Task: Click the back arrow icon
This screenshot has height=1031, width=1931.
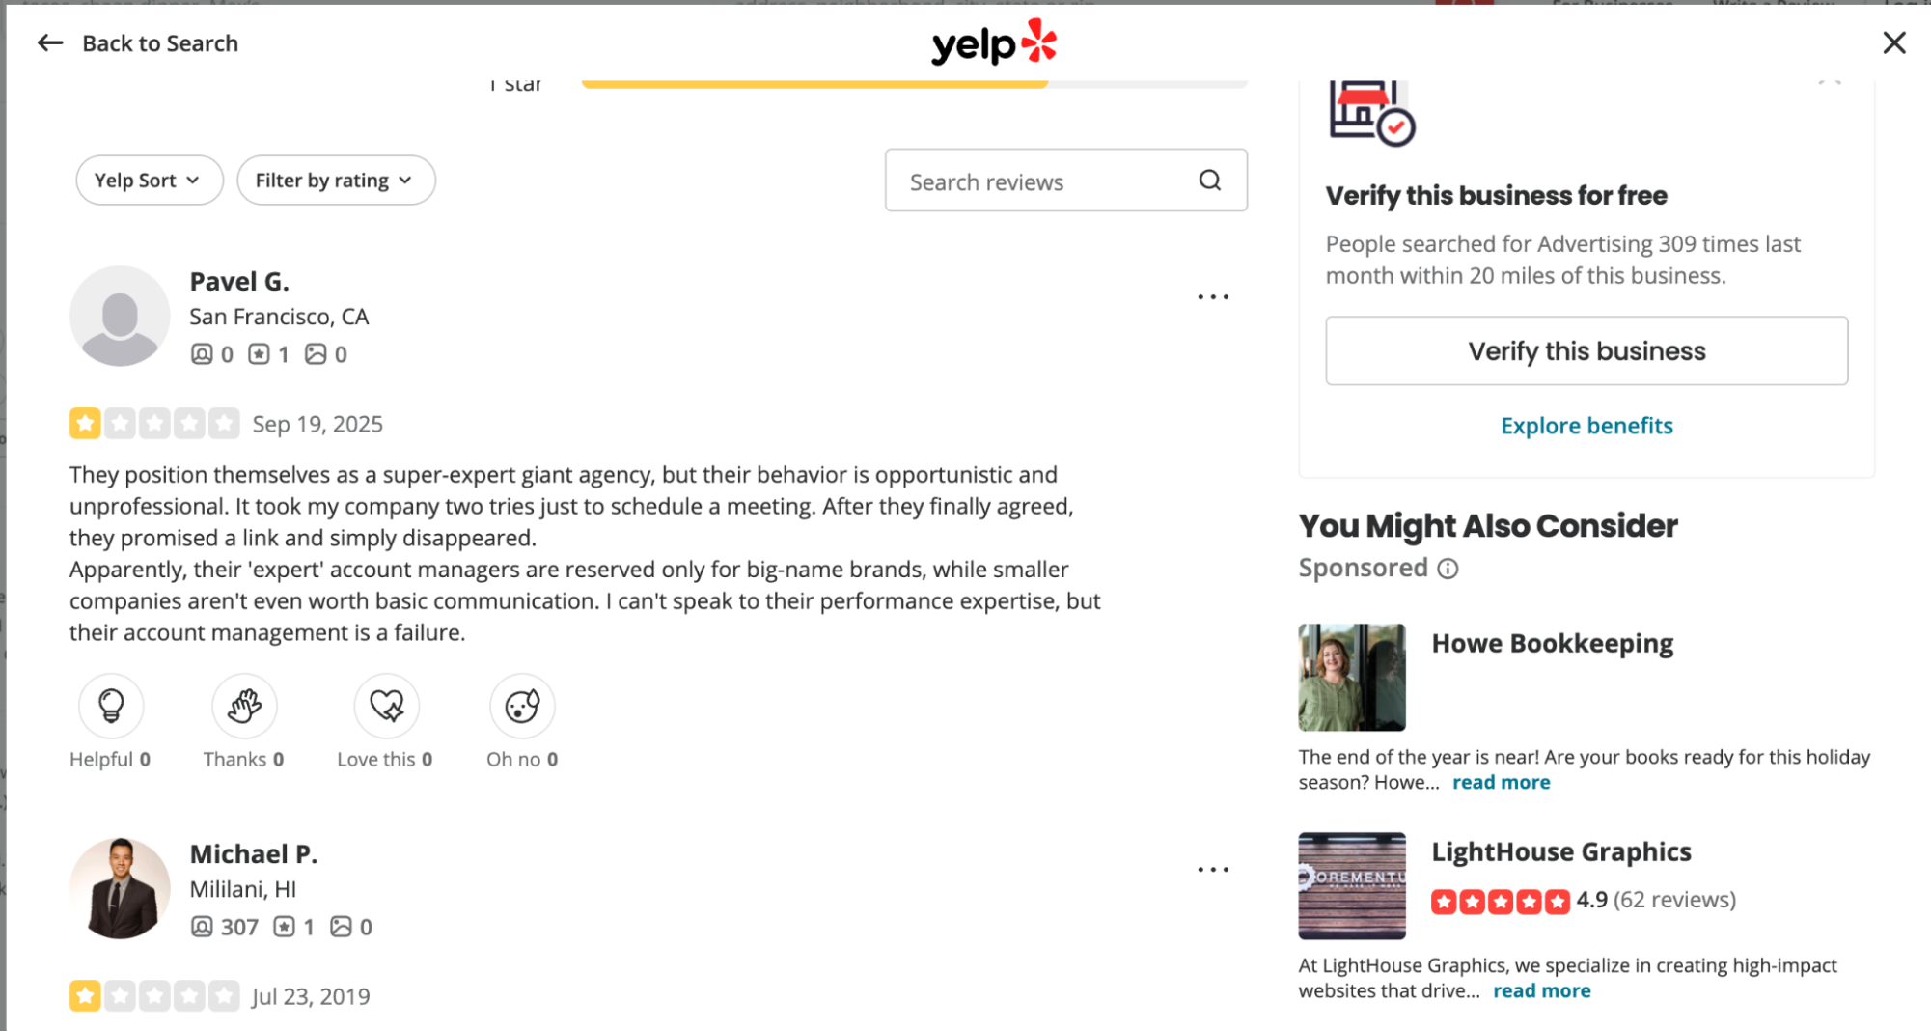Action: pos(50,43)
